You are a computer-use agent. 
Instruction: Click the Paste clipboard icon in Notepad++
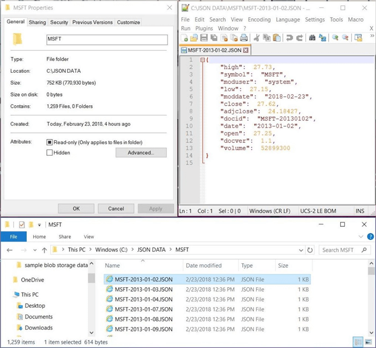click(276, 38)
